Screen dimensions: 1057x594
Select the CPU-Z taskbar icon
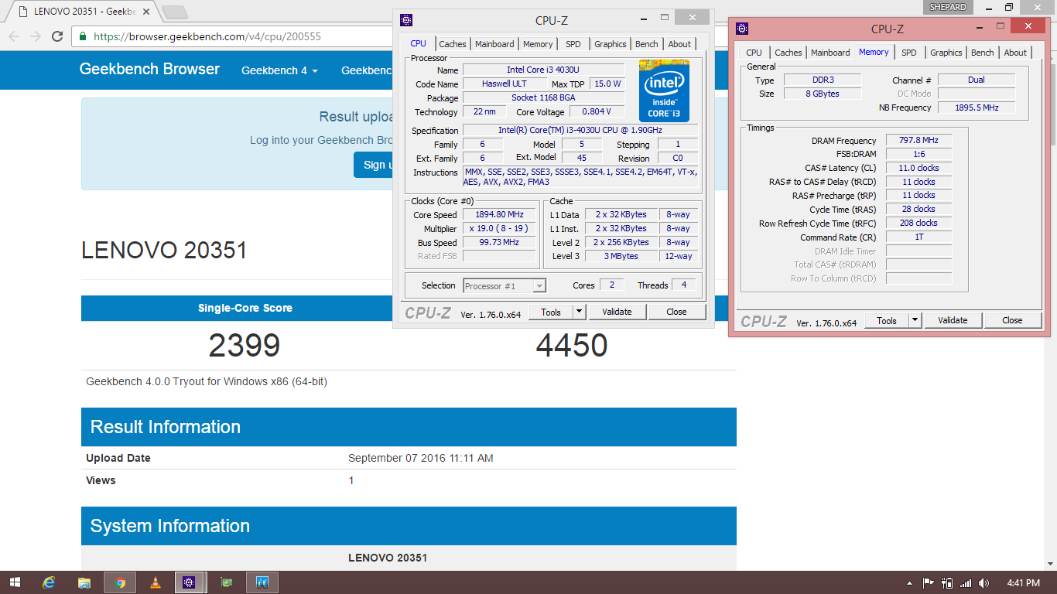190,582
